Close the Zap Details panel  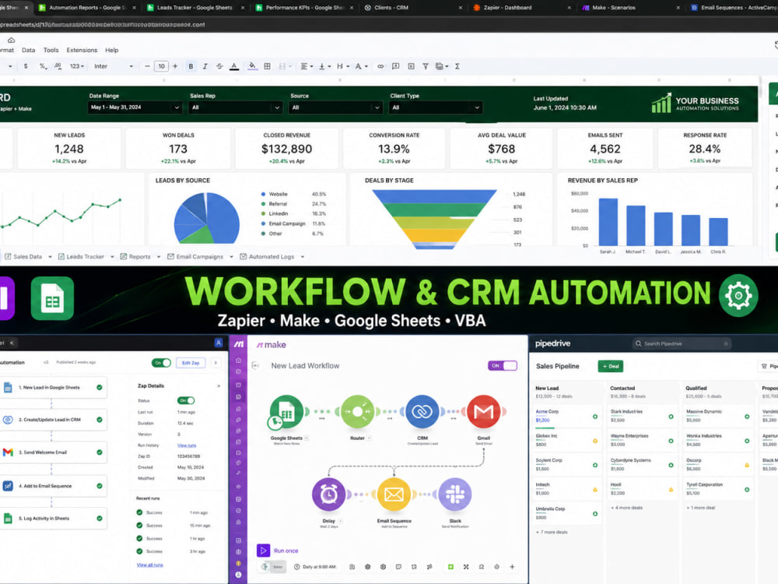[x=219, y=386]
